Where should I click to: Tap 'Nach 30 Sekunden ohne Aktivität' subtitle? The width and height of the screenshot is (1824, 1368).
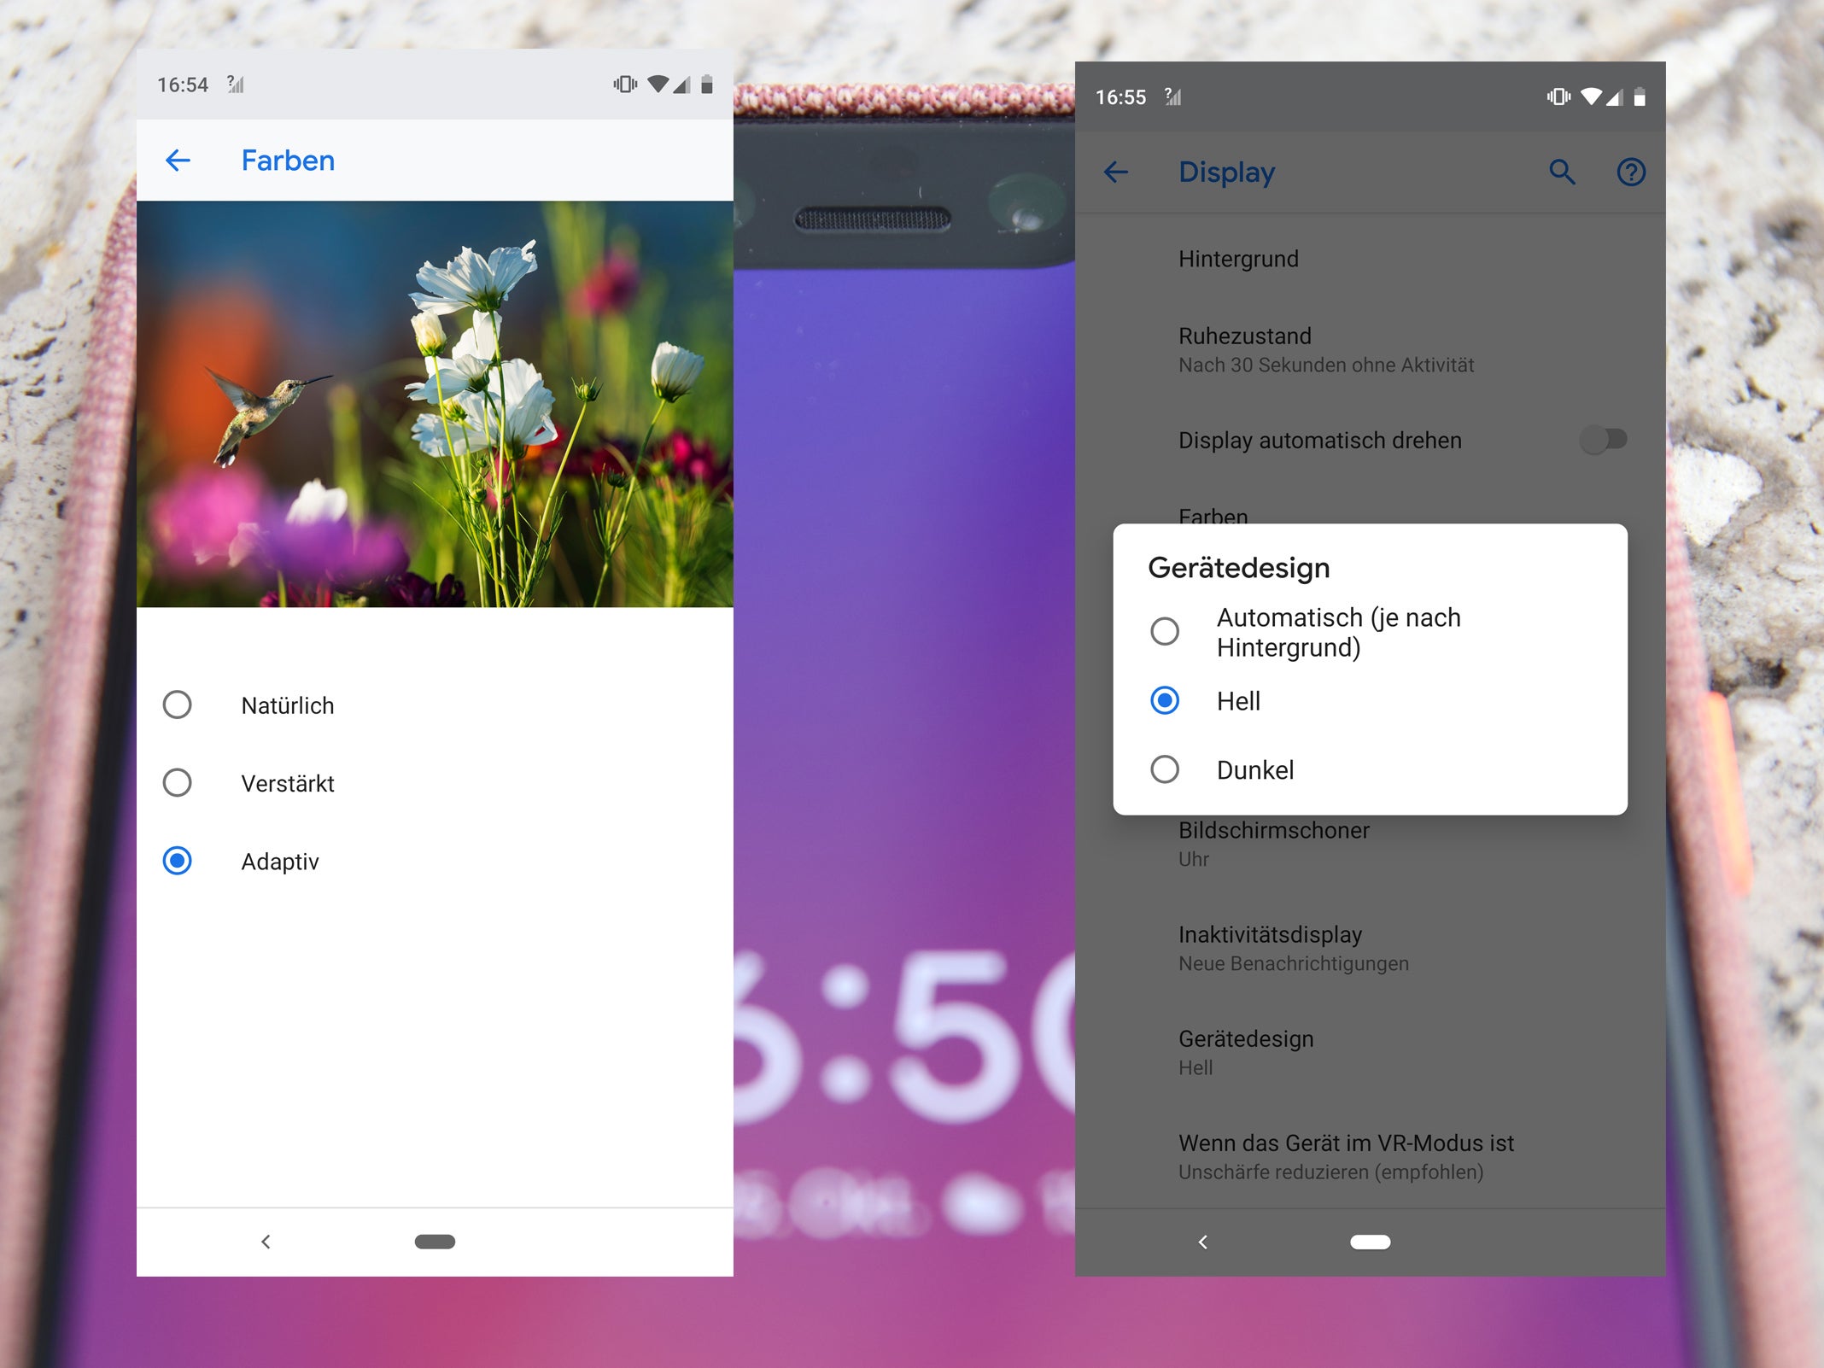point(1326,365)
